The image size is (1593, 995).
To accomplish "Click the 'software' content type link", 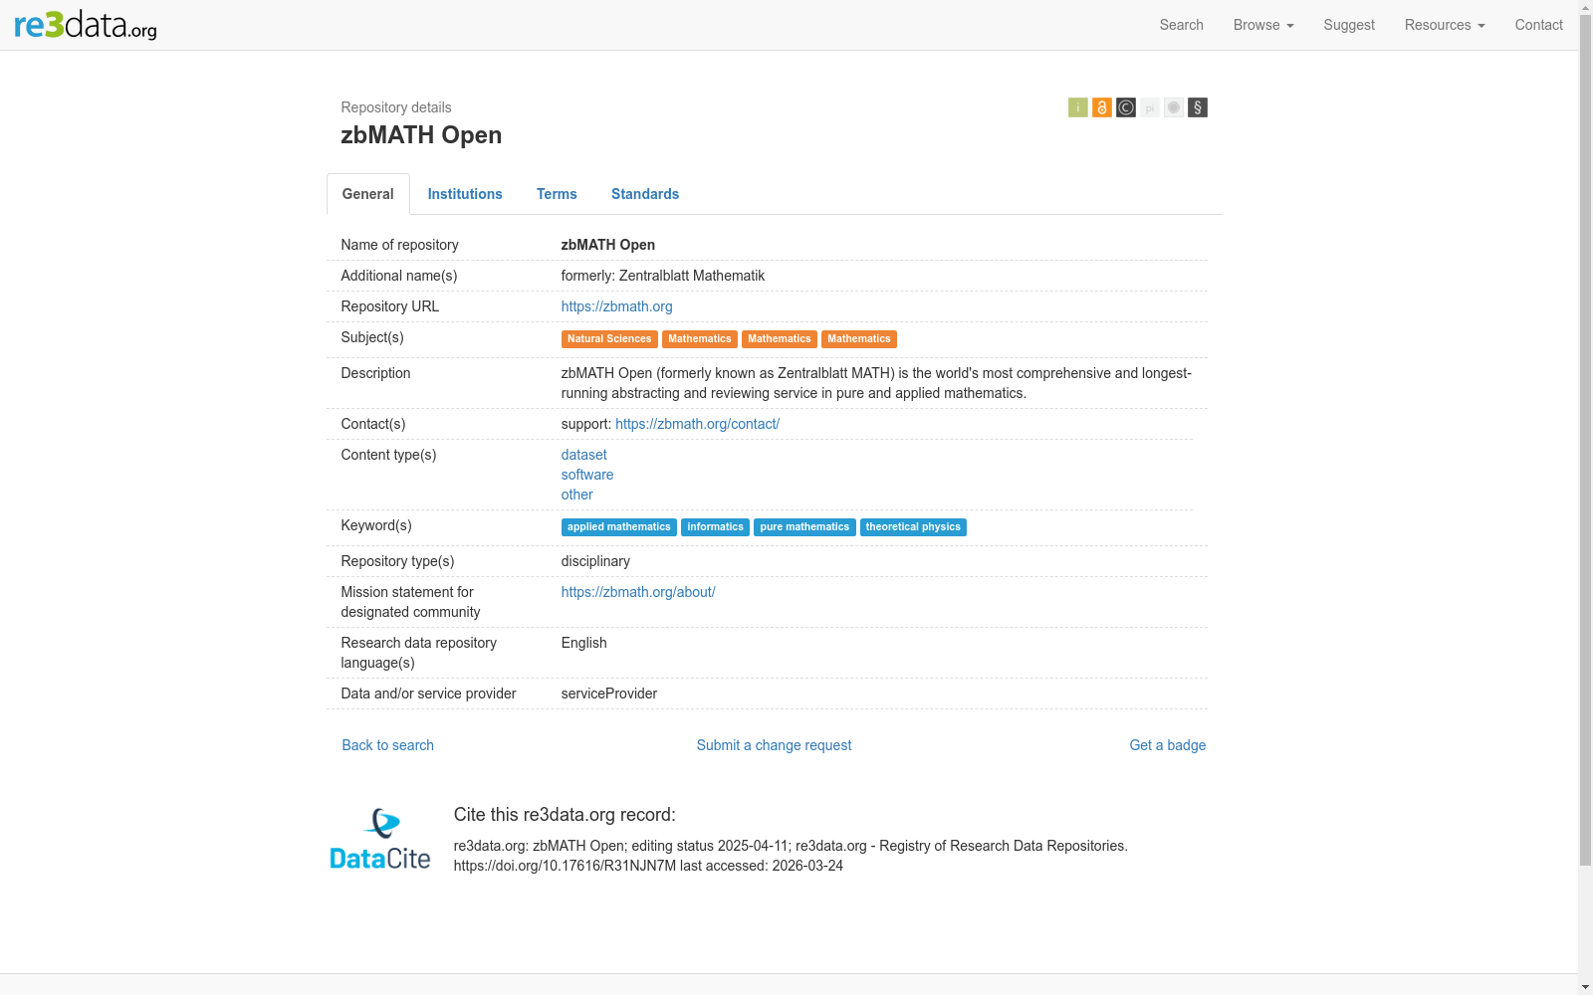I will [587, 475].
